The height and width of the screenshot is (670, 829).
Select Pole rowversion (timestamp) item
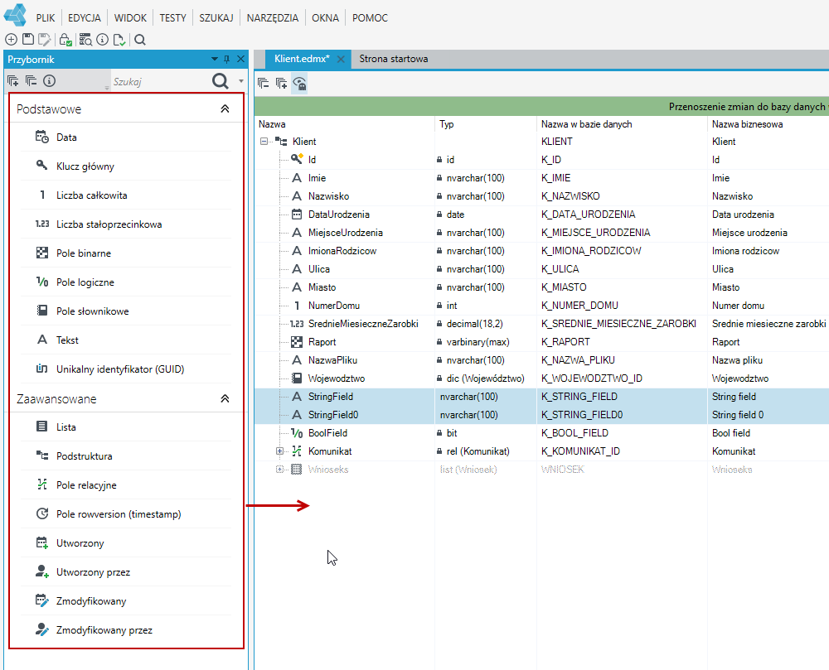pos(126,514)
